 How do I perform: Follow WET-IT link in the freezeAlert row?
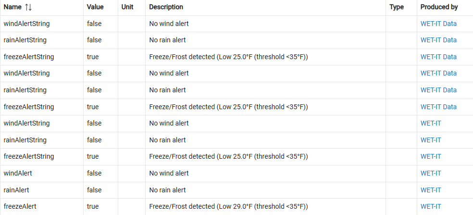(x=431, y=206)
